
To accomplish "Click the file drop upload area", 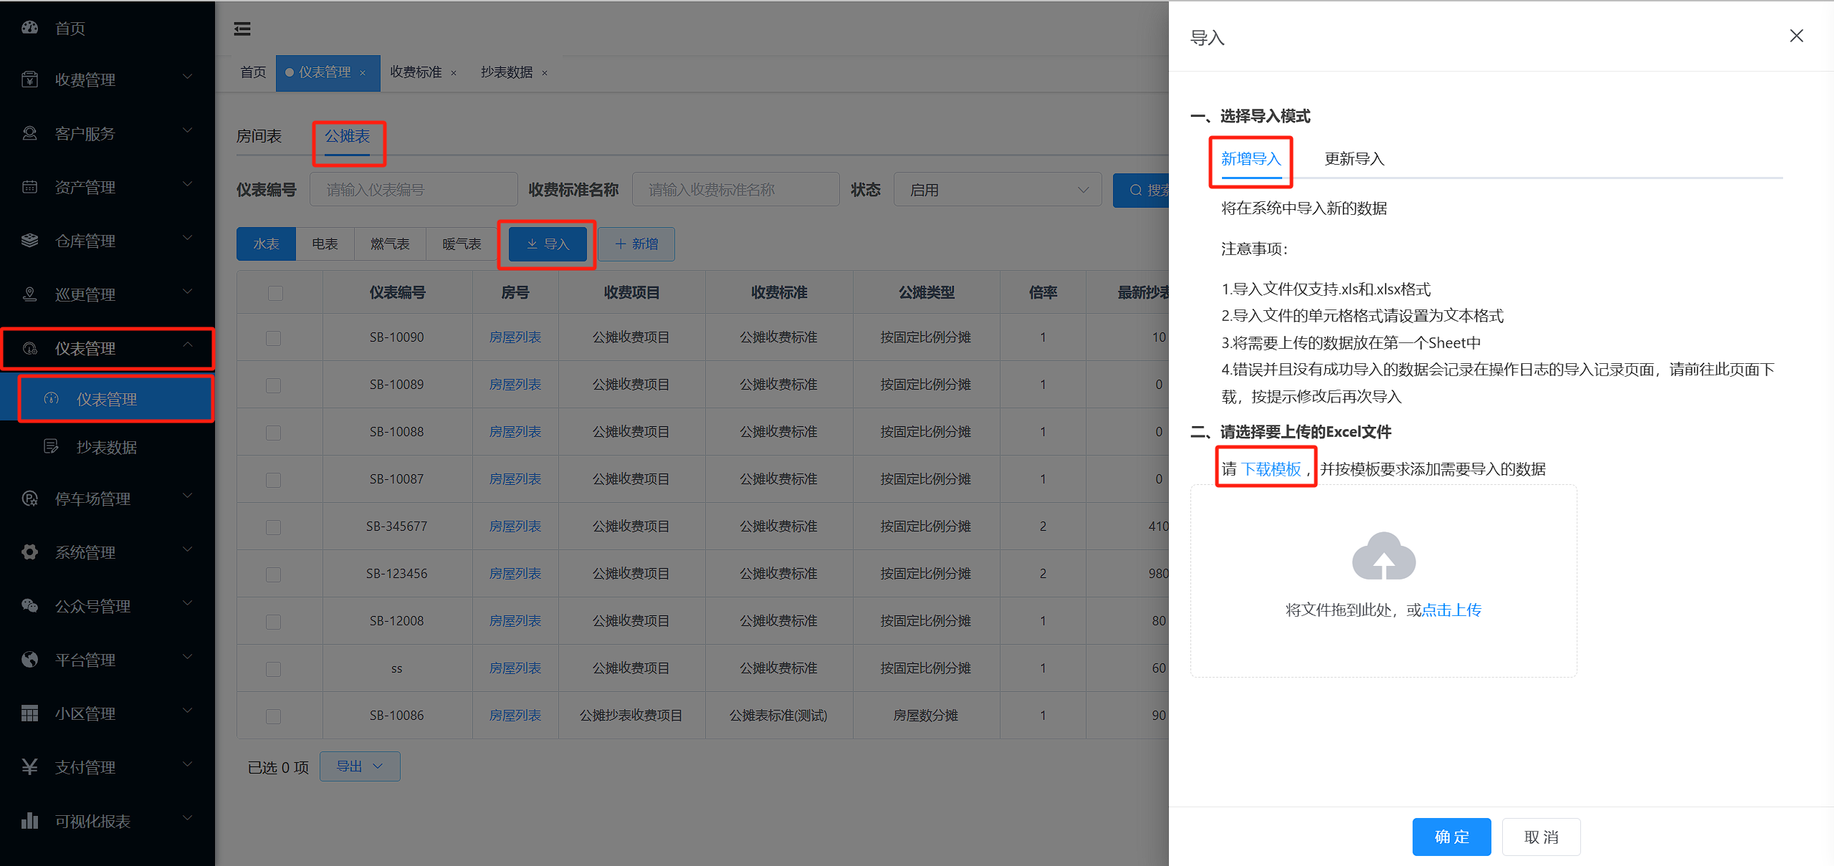I will [1383, 581].
